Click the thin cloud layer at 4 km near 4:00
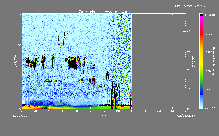This screenshot has width=219, height=136. tap(48, 81)
